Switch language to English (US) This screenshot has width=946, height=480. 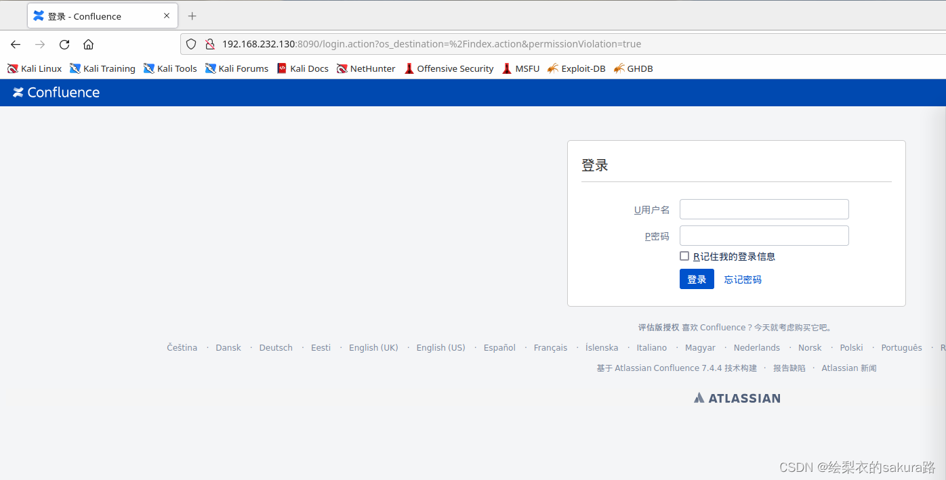(441, 348)
